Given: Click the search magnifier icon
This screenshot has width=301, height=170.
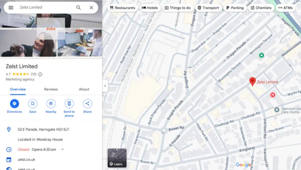Looking at the screenshot, I should [x=78, y=8].
